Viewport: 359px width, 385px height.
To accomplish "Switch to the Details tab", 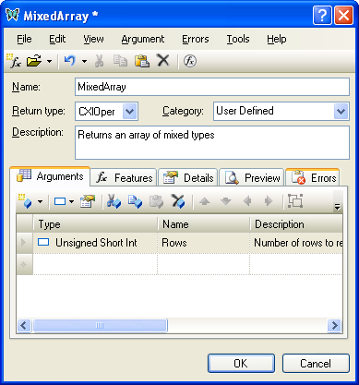I will point(188,178).
